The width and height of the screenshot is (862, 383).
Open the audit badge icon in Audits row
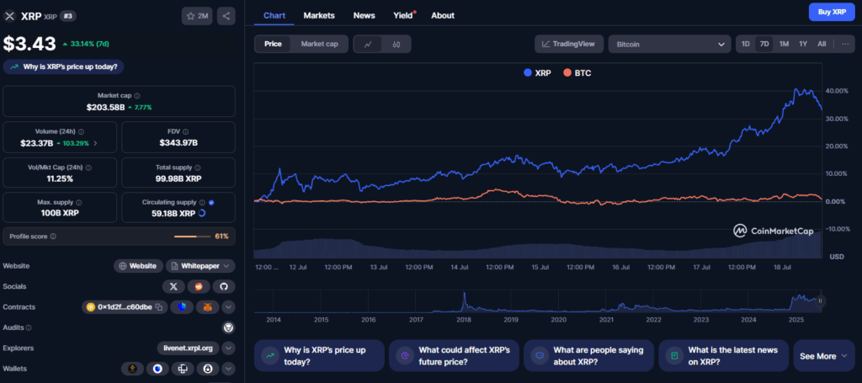click(228, 327)
